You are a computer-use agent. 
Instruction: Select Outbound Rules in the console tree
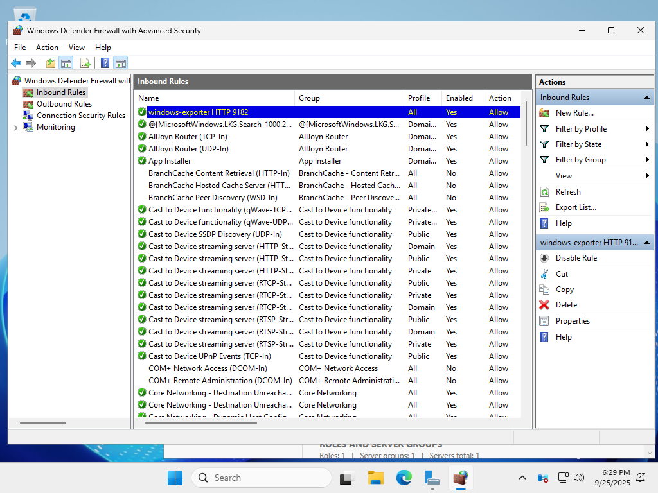64,104
